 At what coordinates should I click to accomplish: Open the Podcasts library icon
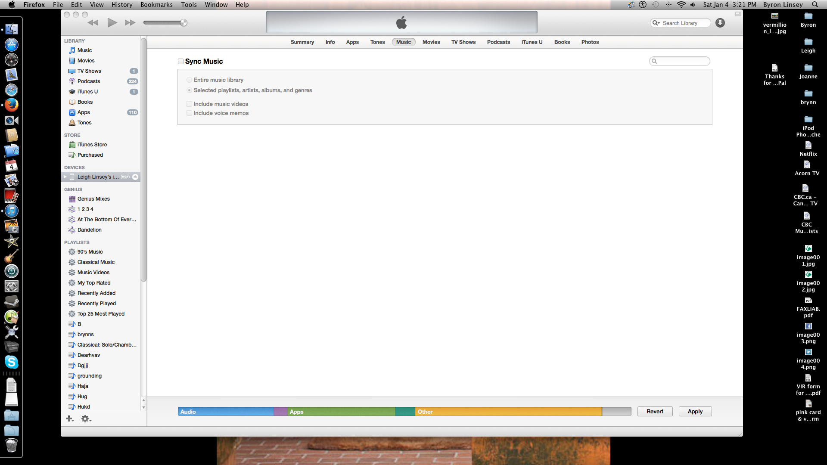pos(72,81)
